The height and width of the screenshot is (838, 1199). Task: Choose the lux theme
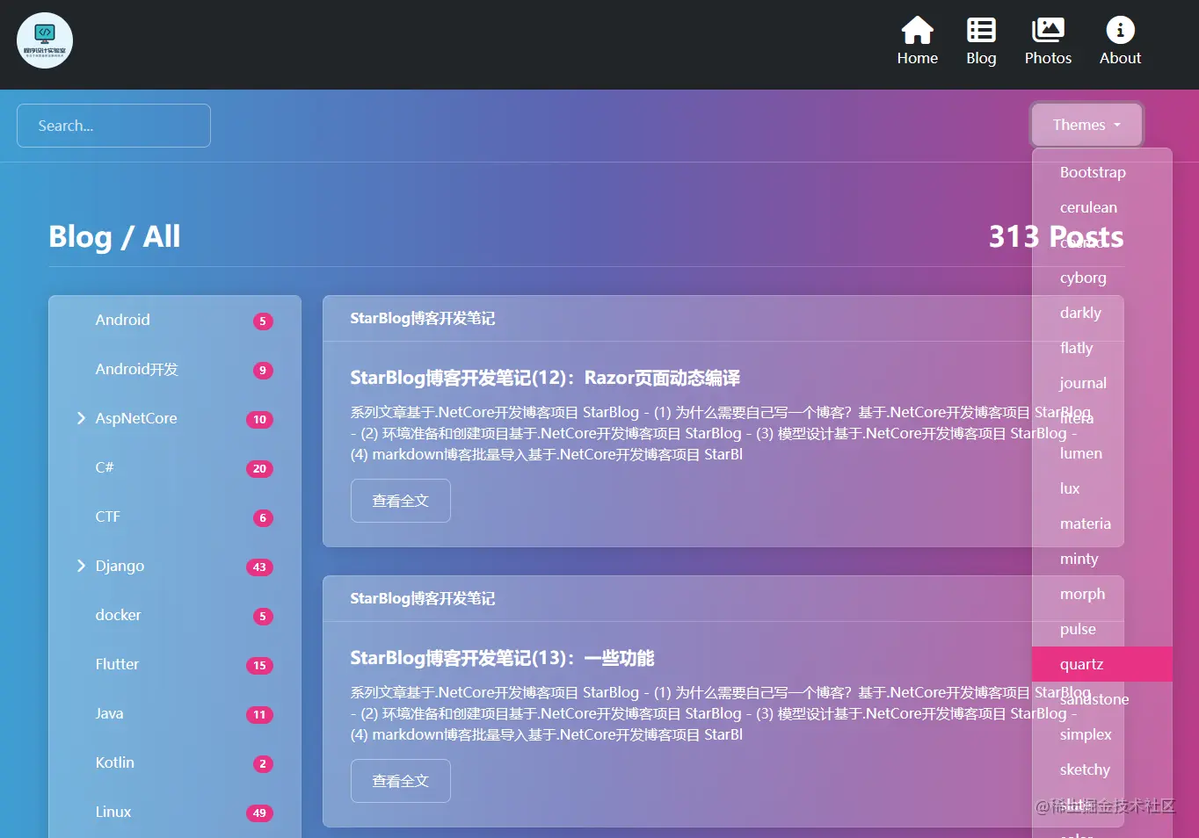(x=1102, y=488)
